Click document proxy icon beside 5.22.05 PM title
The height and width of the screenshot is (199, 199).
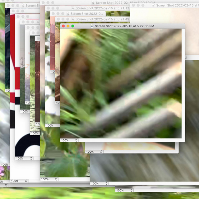pos(92,26)
